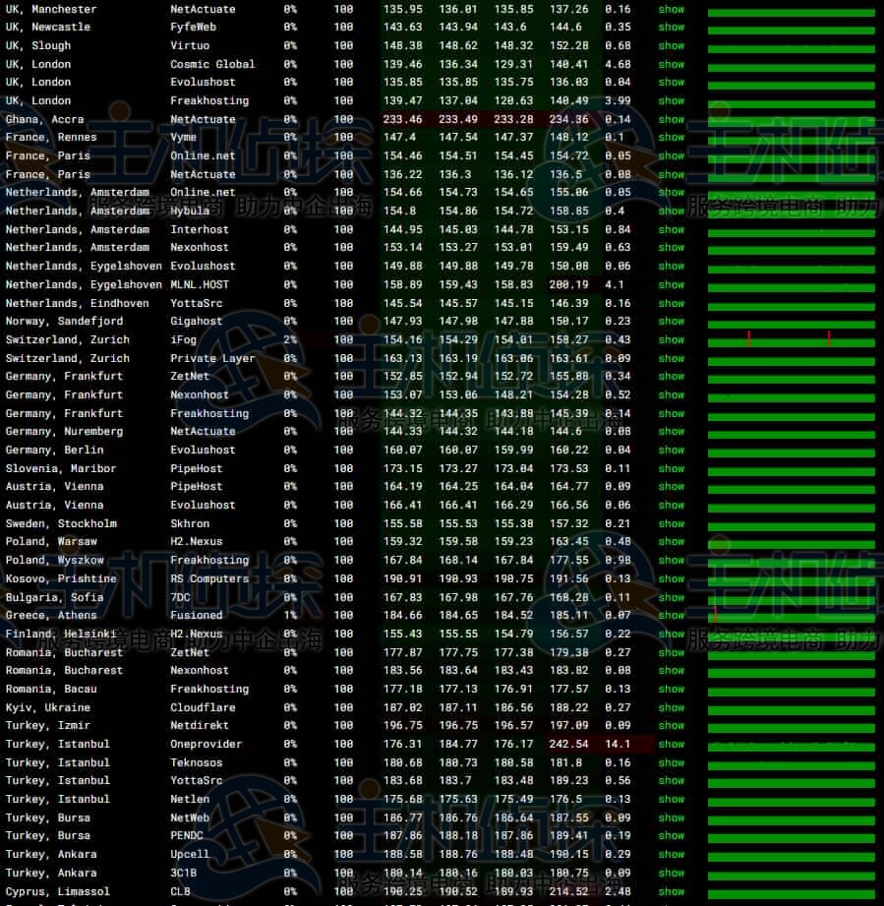Select the 'Ghana, Accra' location text
The image size is (884, 906).
[x=45, y=120]
